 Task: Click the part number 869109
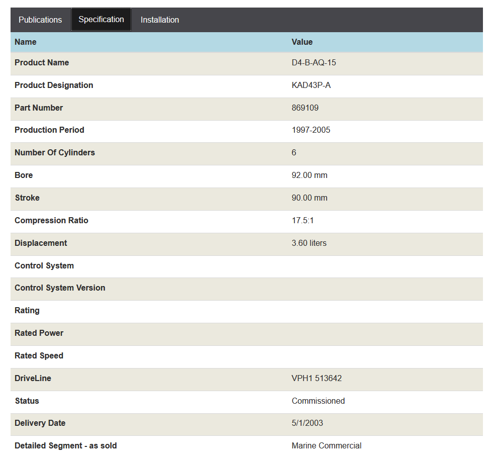(x=305, y=108)
